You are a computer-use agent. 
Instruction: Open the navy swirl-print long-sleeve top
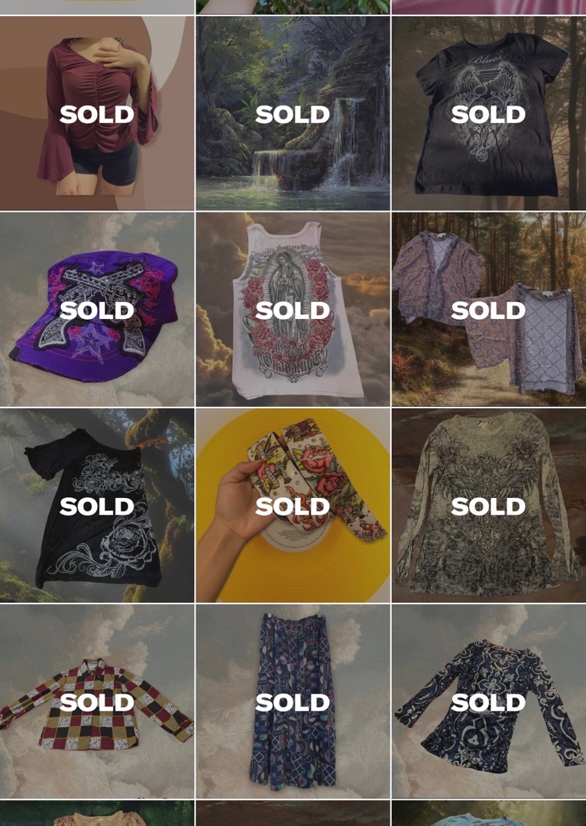coord(489,701)
